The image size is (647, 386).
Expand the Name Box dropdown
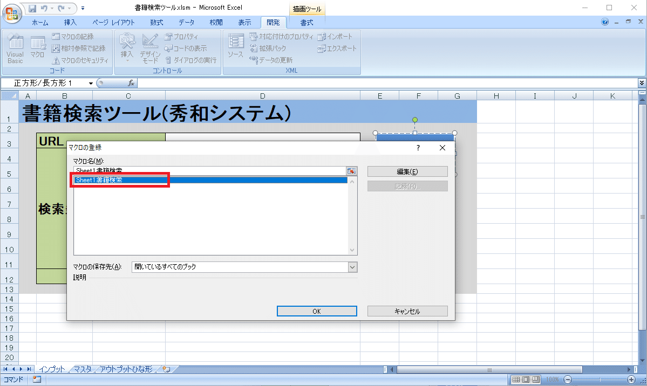(x=90, y=84)
